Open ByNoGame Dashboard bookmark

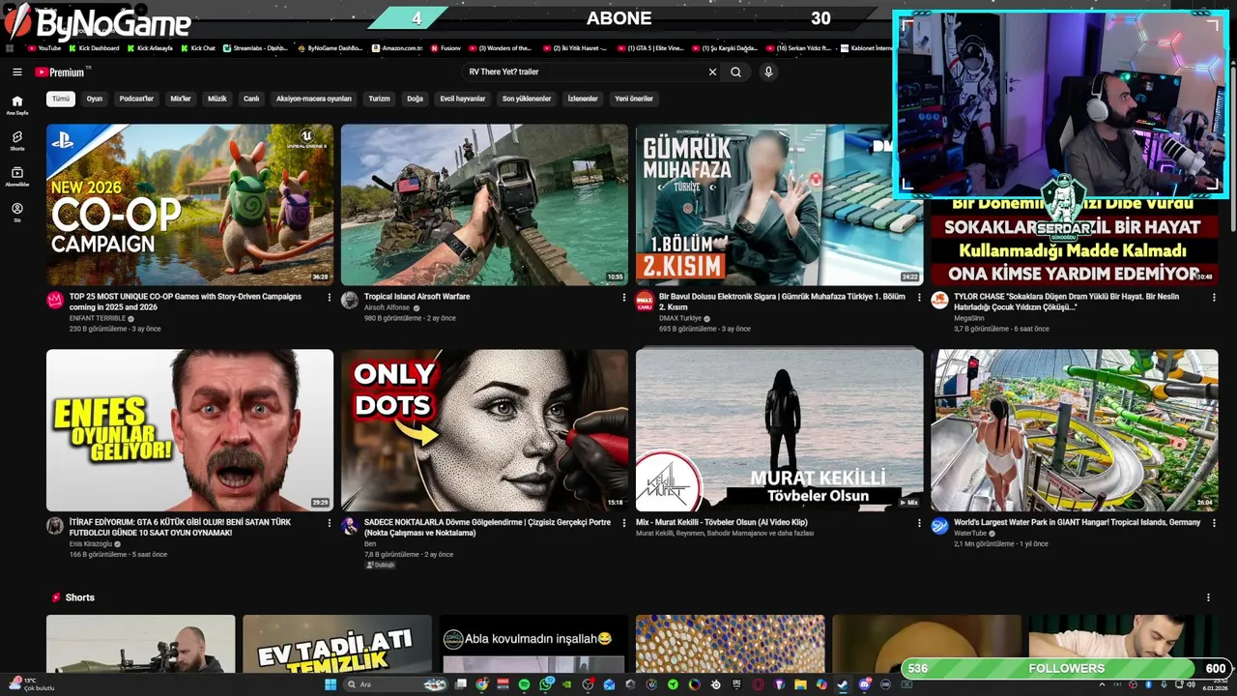click(x=331, y=47)
